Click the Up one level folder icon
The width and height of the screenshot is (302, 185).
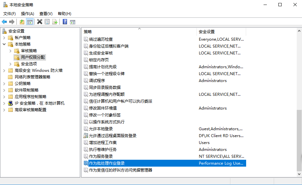(22, 22)
